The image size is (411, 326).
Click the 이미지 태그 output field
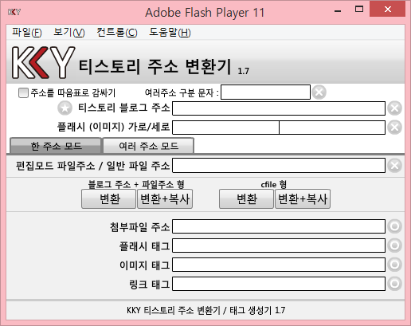tap(279, 265)
